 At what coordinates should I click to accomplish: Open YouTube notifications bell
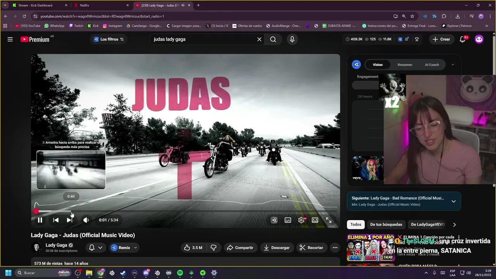point(463,39)
